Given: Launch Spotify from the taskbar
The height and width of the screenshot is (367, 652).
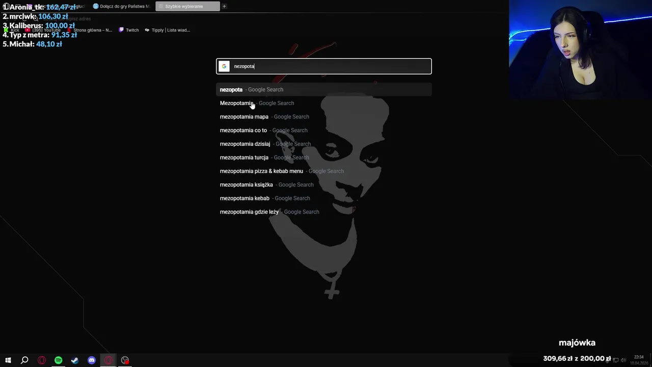Looking at the screenshot, I should (58, 360).
